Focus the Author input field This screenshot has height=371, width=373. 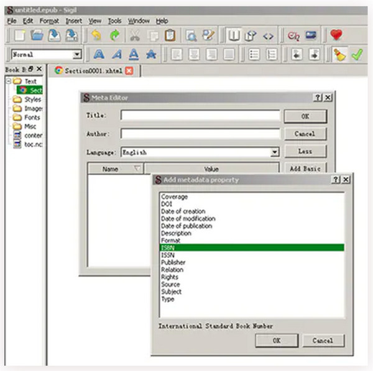[200, 134]
